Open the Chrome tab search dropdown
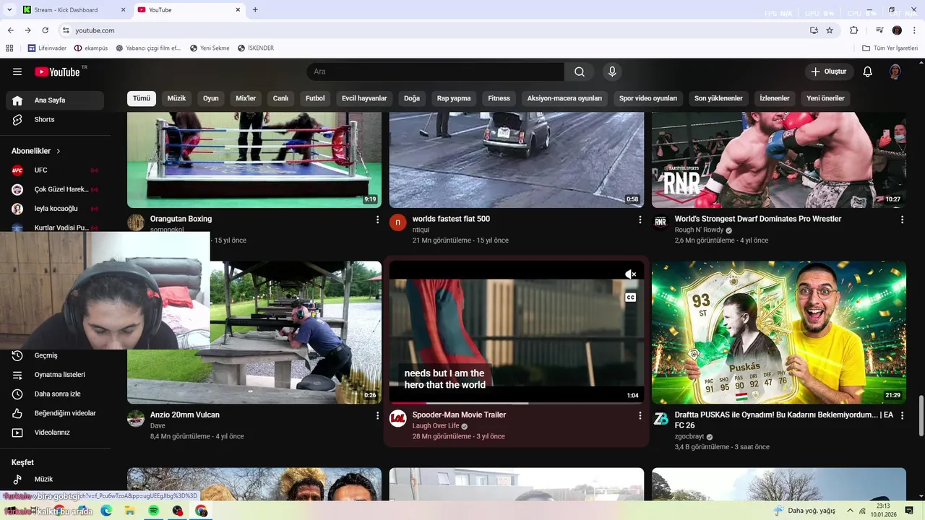The image size is (925, 520). point(9,10)
